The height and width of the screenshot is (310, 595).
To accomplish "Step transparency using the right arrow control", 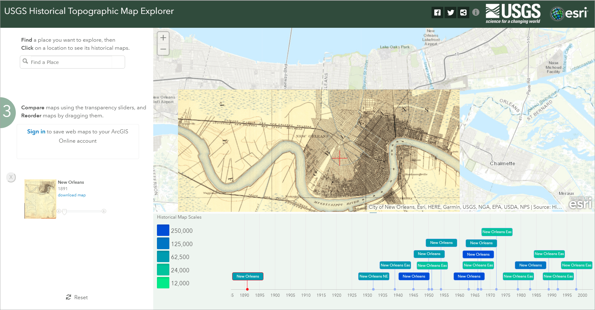I will [x=104, y=211].
